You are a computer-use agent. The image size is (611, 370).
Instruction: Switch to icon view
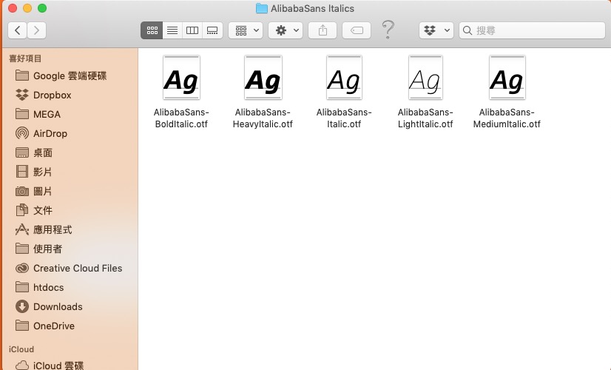click(152, 30)
